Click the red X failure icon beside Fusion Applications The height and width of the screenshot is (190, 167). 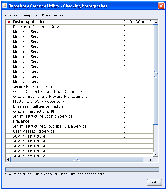(x=9, y=22)
